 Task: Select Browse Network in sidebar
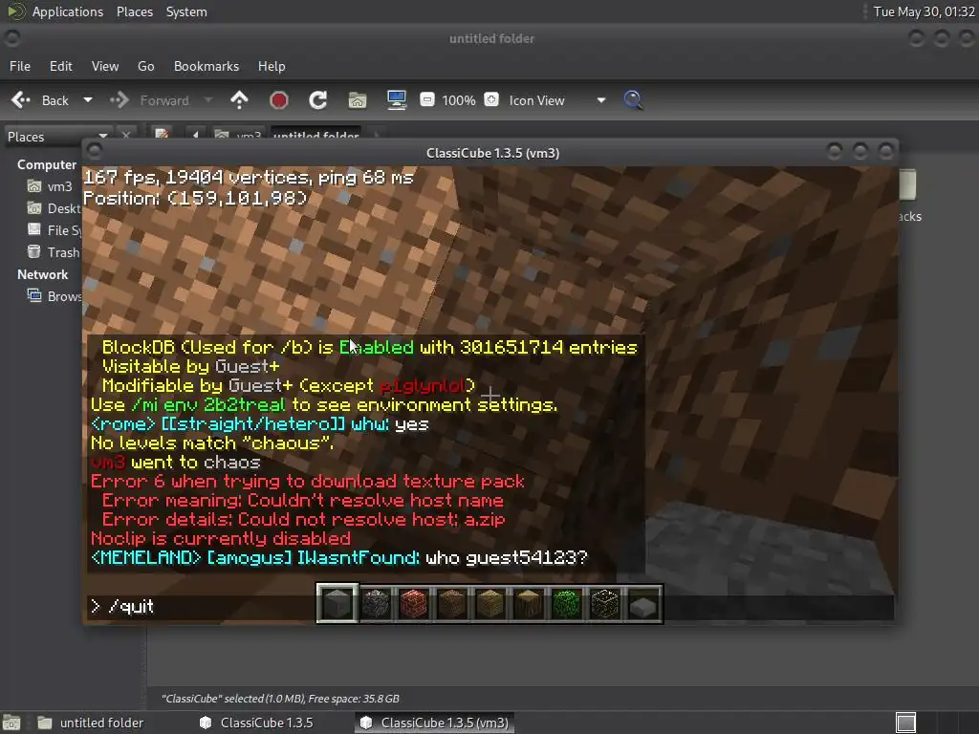54,296
